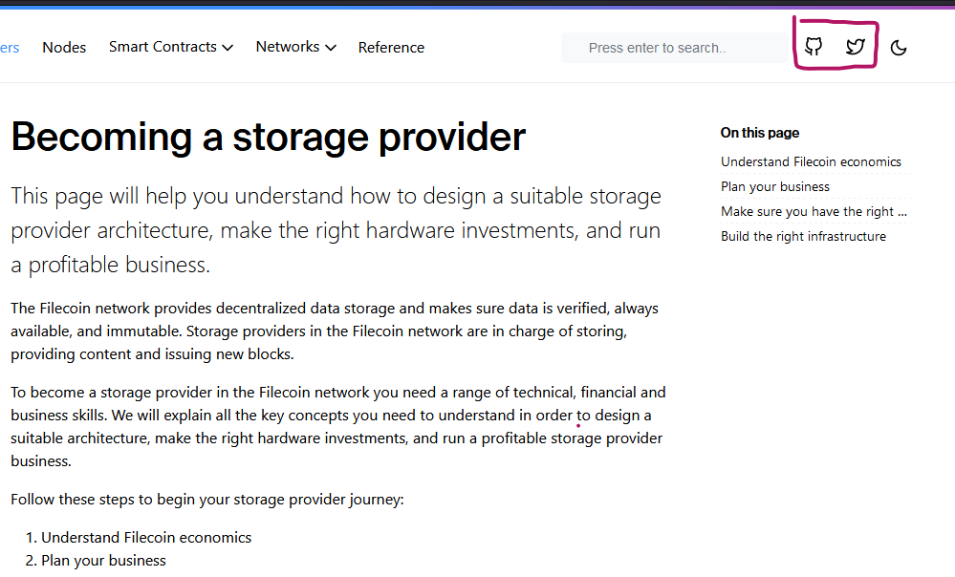
Task: Click the Smart Contracts chevron arrow
Action: [228, 48]
